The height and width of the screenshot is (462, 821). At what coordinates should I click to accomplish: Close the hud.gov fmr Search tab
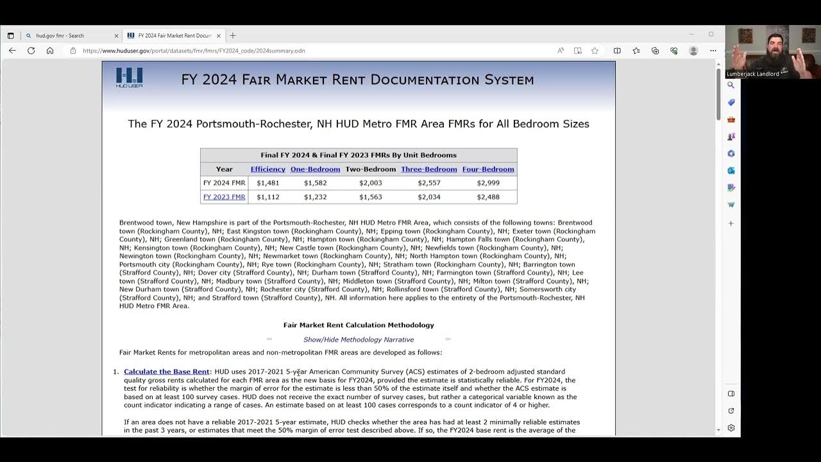(x=116, y=36)
